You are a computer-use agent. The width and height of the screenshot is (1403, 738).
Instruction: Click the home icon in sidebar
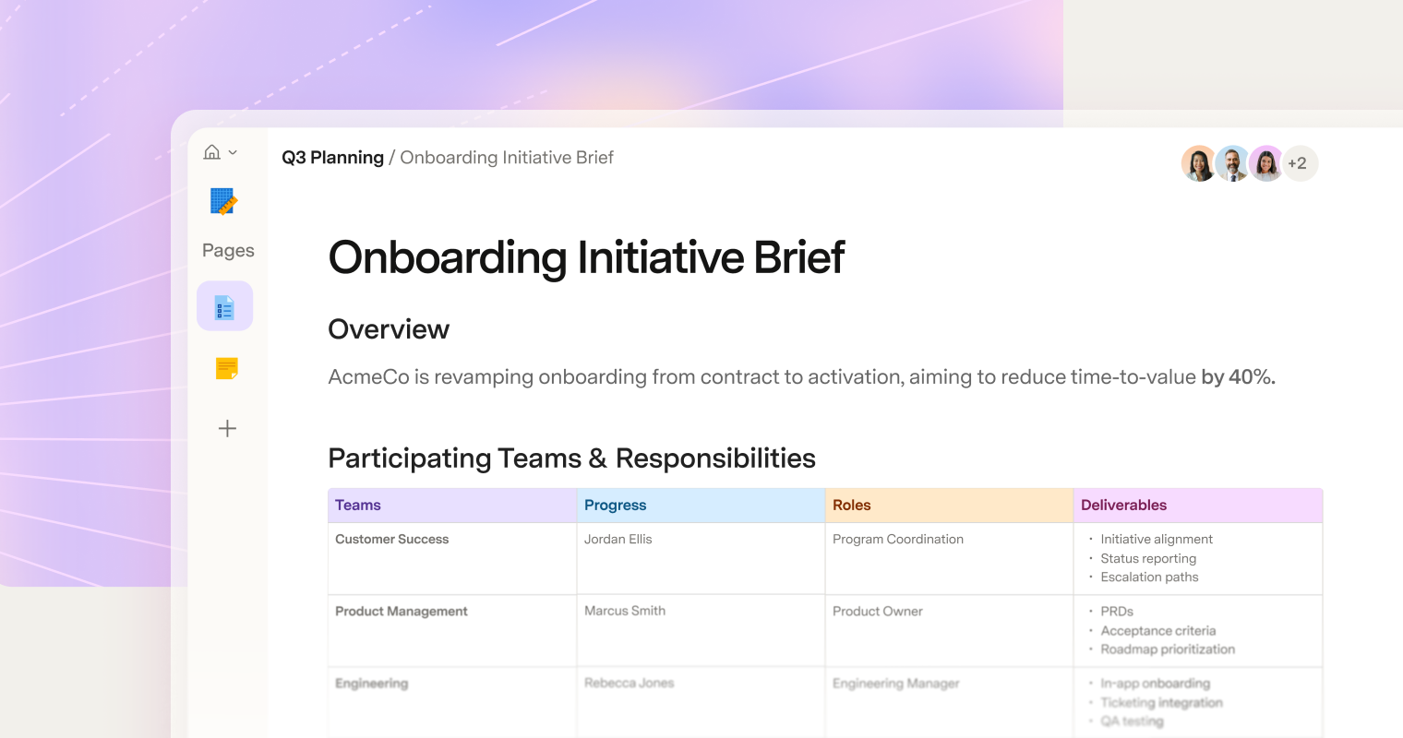212,152
